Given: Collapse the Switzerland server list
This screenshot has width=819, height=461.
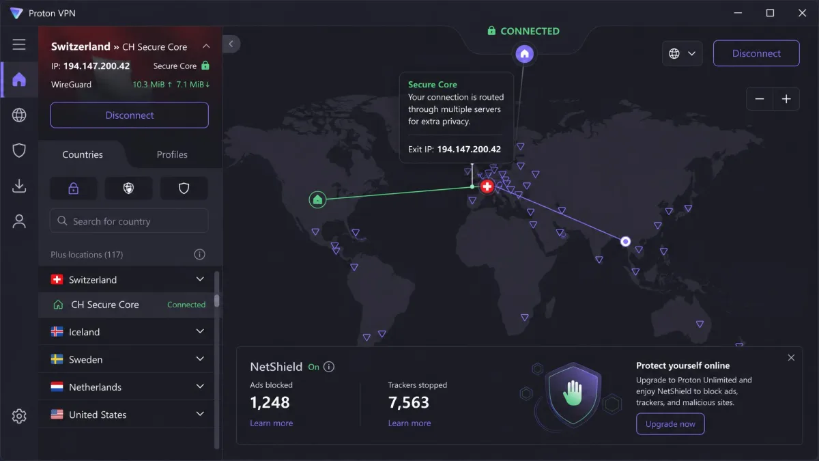Looking at the screenshot, I should point(200,279).
